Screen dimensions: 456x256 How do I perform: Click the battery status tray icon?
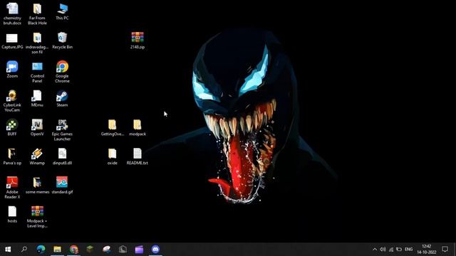399,250
